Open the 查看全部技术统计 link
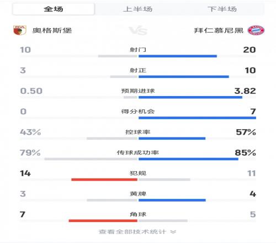The height and width of the screenshot is (243, 276). tap(132, 231)
